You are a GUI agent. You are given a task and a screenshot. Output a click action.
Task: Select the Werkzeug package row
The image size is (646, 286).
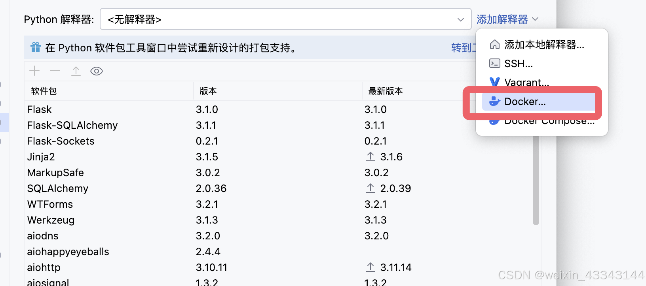(x=278, y=220)
